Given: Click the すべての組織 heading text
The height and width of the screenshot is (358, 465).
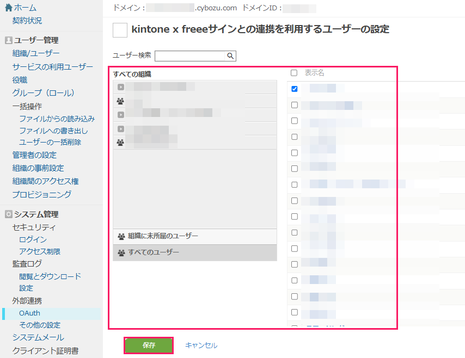Looking at the screenshot, I should tap(132, 75).
